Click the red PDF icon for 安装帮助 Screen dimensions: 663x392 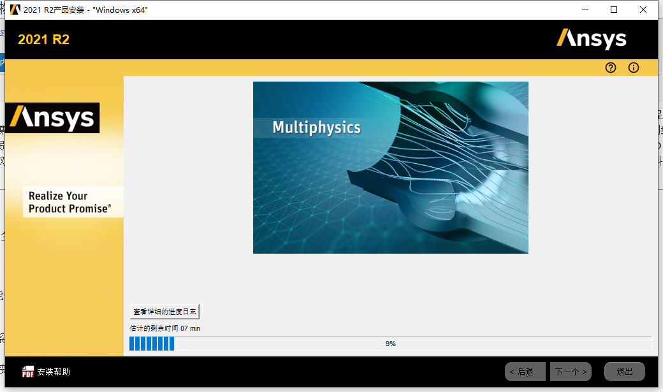click(x=29, y=371)
